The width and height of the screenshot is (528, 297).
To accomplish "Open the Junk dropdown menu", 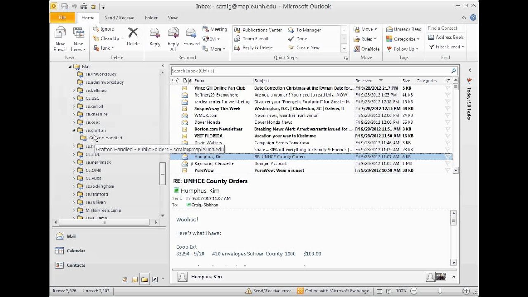I will click(104, 48).
